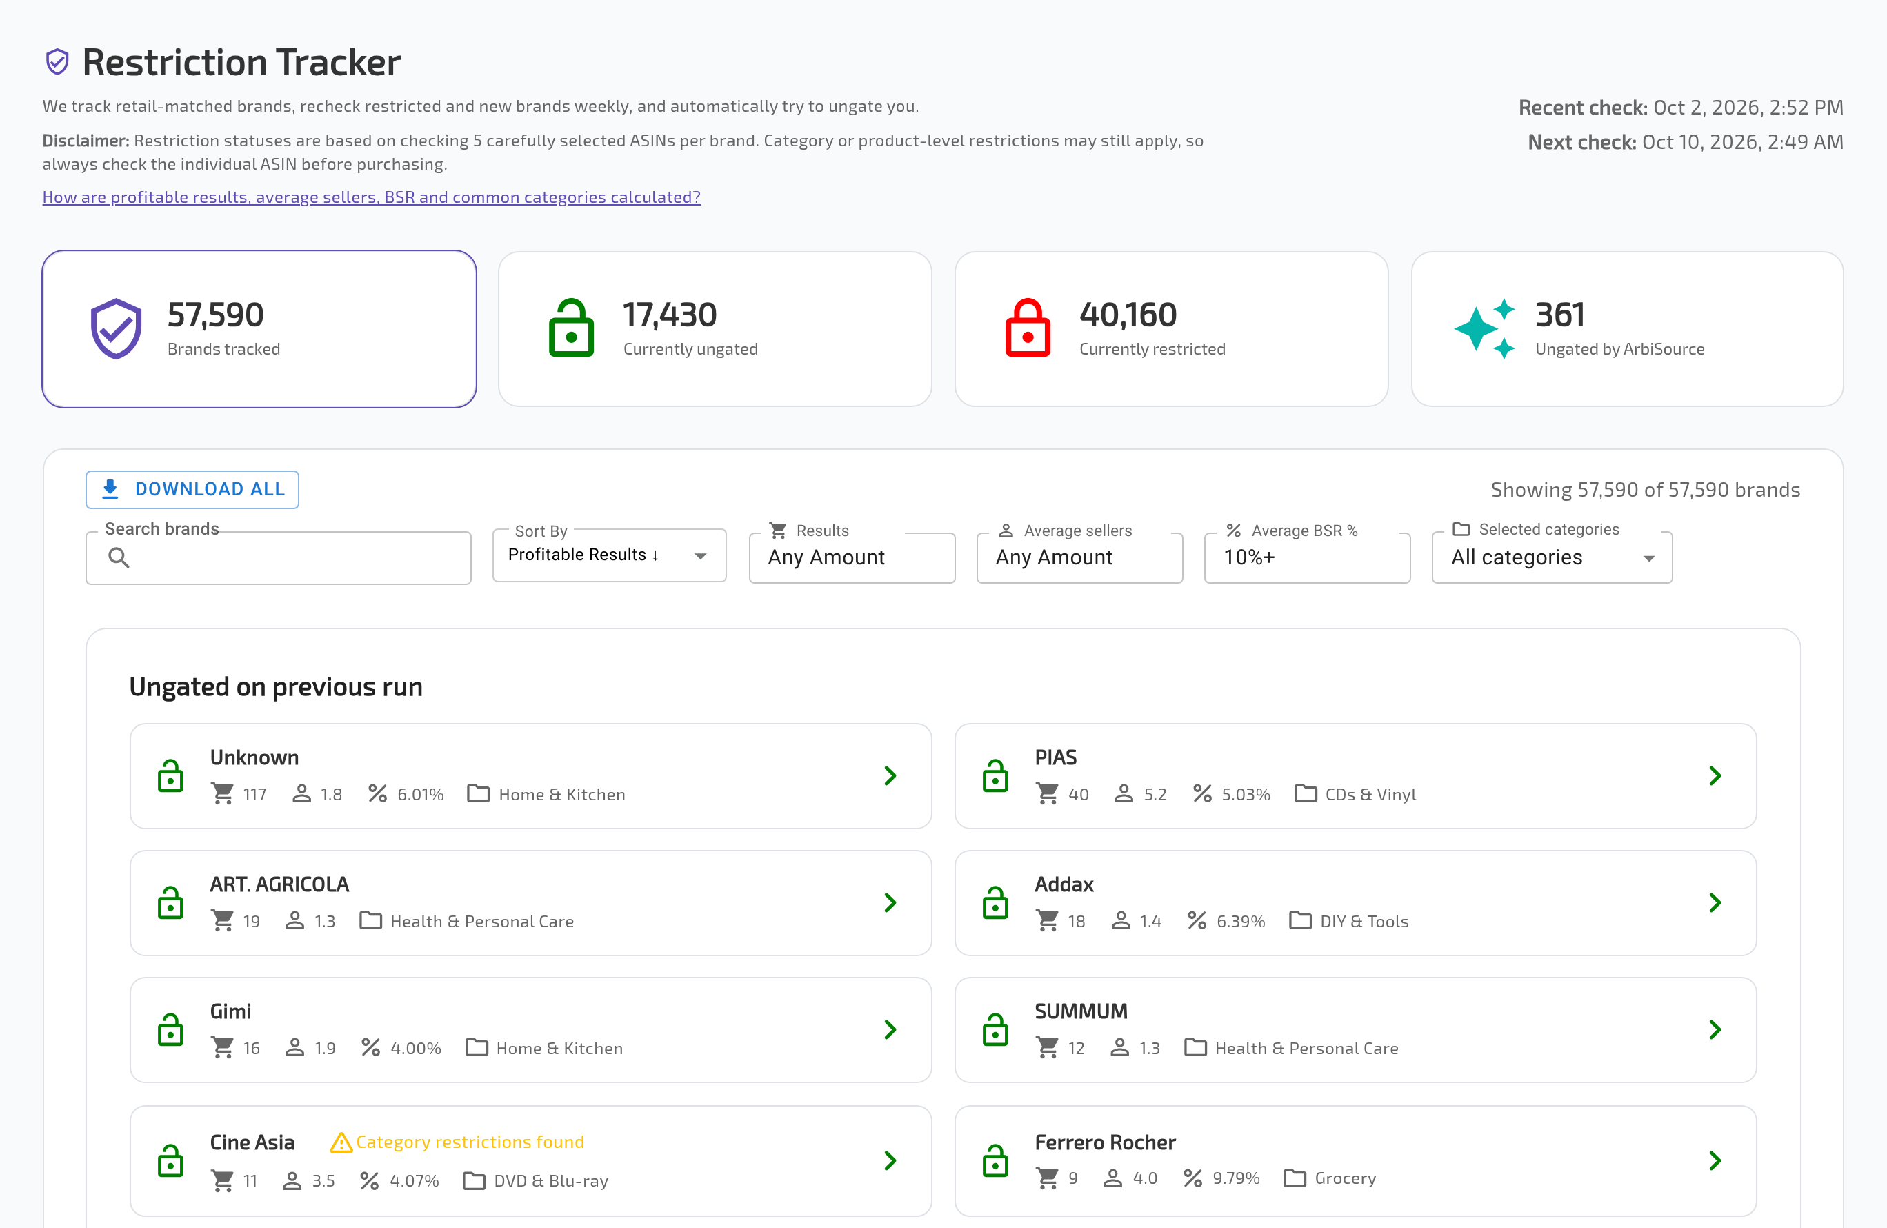Click the DIY & Tools category label
The image size is (1887, 1228).
tap(1364, 921)
